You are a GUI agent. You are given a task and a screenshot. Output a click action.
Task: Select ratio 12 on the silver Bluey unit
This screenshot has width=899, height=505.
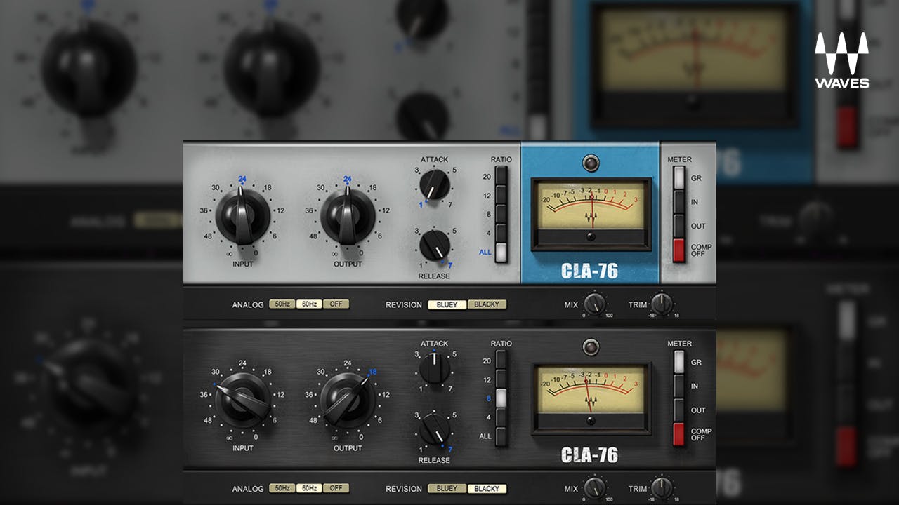(501, 195)
